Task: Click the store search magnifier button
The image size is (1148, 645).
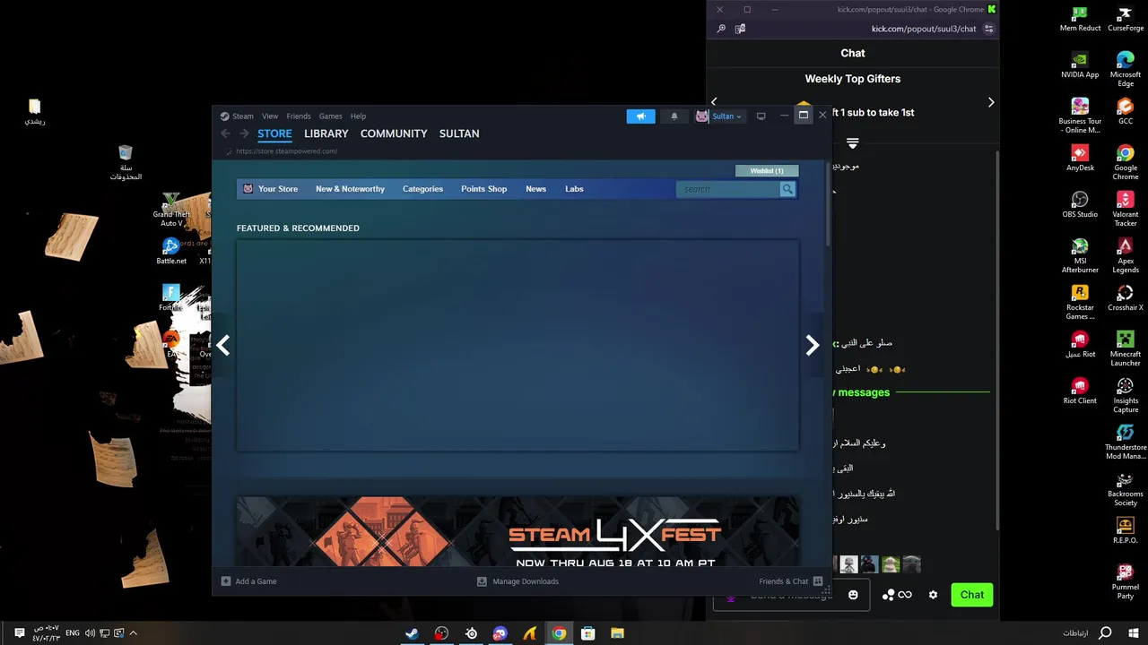Action: click(x=787, y=189)
